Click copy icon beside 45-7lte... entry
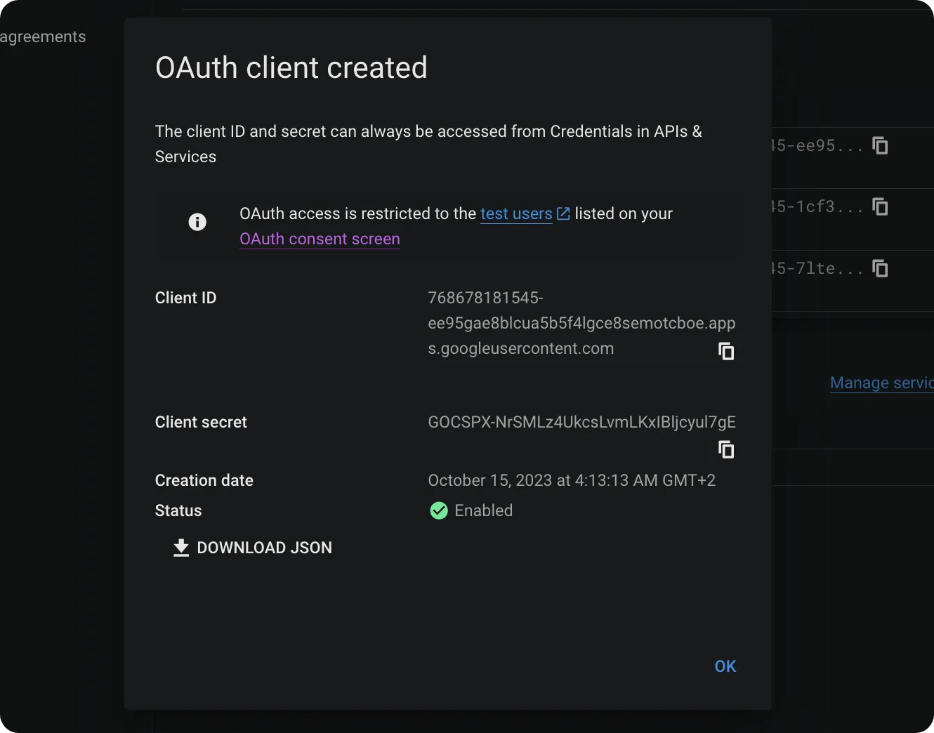 (x=880, y=268)
